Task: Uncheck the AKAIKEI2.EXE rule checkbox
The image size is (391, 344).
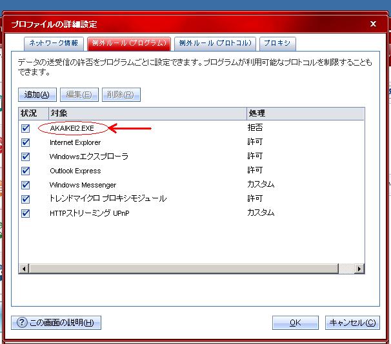Action: click(x=26, y=128)
